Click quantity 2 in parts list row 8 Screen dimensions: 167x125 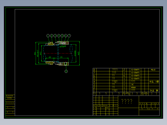coord(124,70)
